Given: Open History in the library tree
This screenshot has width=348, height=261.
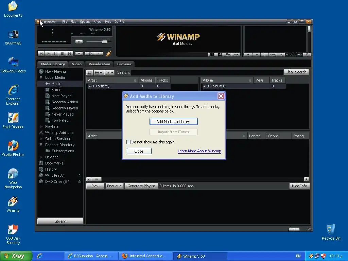Looking at the screenshot, I should pyautogui.click(x=51, y=169).
